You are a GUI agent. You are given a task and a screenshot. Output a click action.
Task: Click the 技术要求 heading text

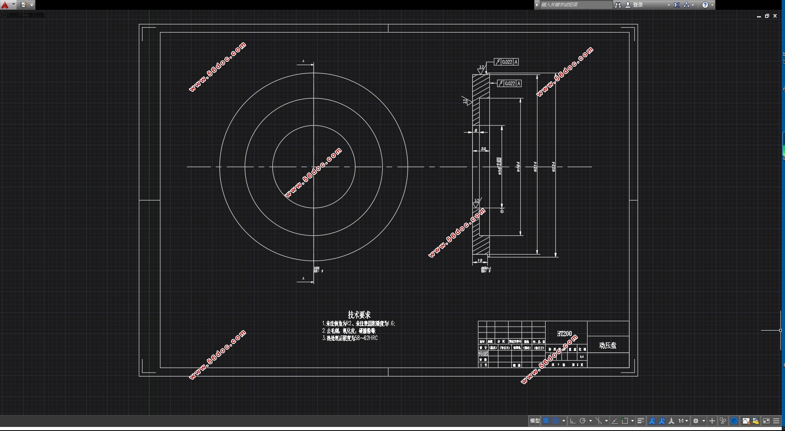(x=359, y=315)
